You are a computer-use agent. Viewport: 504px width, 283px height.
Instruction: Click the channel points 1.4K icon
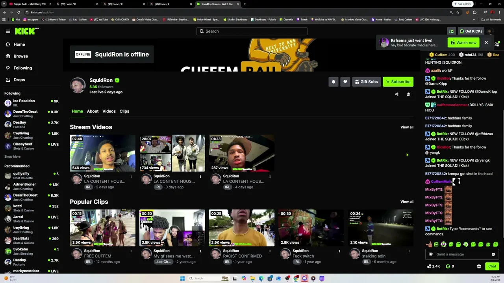(429, 266)
